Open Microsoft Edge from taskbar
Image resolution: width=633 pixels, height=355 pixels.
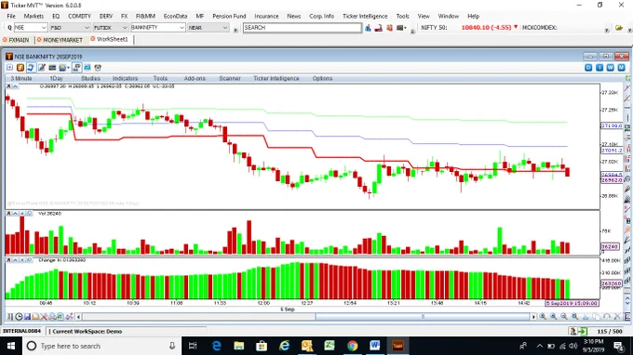tap(216, 346)
